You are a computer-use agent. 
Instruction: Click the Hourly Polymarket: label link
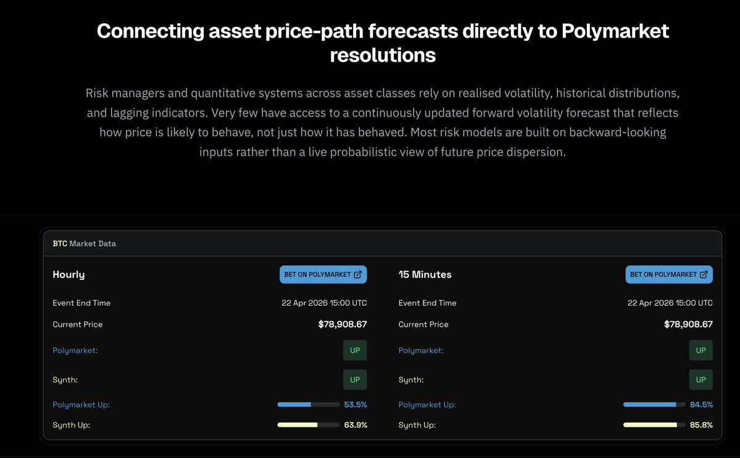point(75,351)
